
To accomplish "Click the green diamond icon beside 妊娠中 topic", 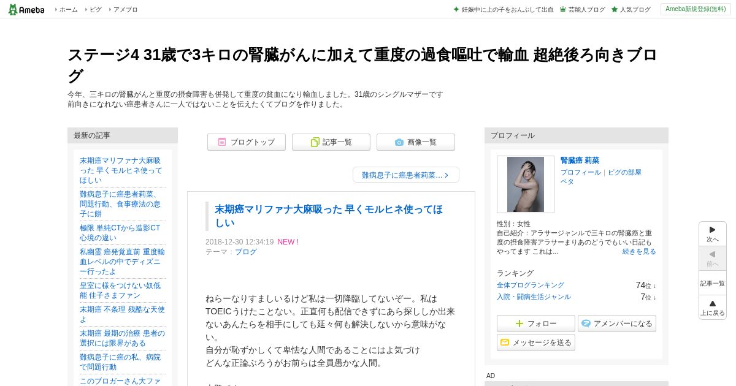I will pos(456,9).
